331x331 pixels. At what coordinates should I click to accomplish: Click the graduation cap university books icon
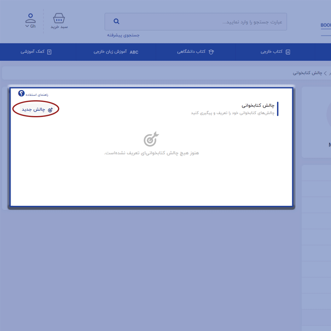tap(211, 52)
